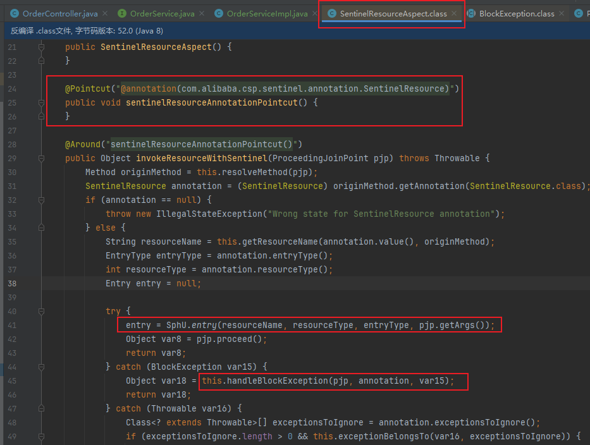590x445 pixels.
Task: Close the BlockException.class tab
Action: click(x=562, y=13)
